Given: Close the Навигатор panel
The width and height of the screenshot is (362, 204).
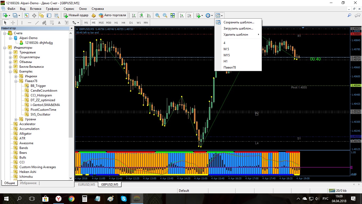Looking at the screenshot, I should pos(71,28).
